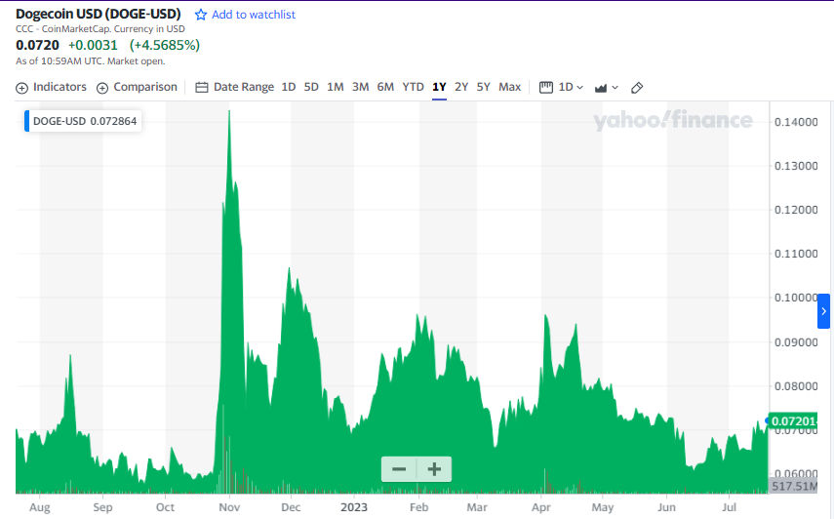This screenshot has width=834, height=519.
Task: Select the 5D time range
Action: pos(311,87)
